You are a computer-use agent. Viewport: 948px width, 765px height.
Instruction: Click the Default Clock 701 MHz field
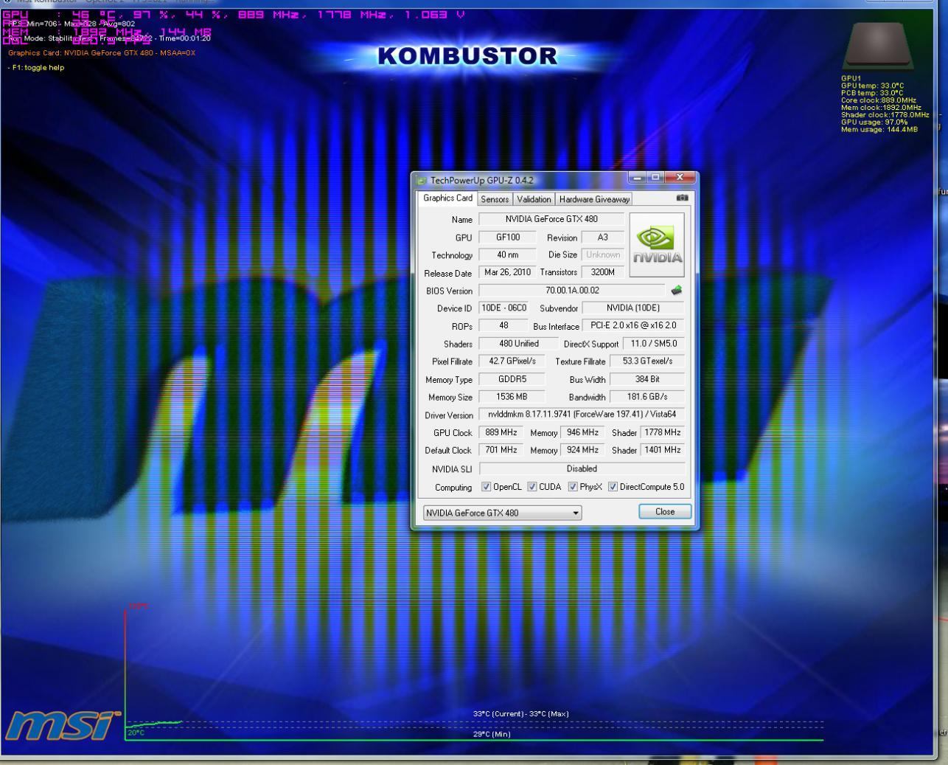point(501,450)
